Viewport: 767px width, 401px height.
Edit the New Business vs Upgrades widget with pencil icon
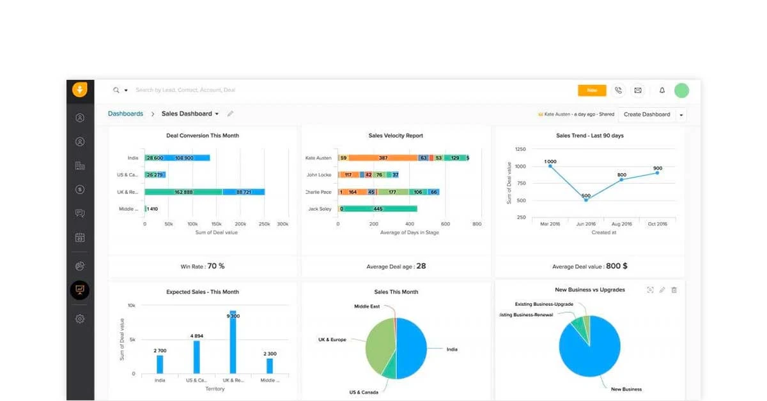(662, 289)
